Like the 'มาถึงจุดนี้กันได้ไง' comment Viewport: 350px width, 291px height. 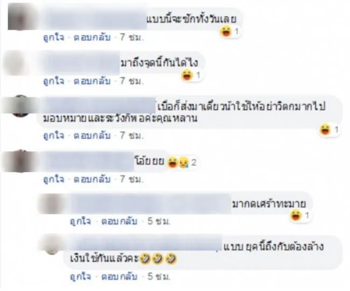(53, 81)
